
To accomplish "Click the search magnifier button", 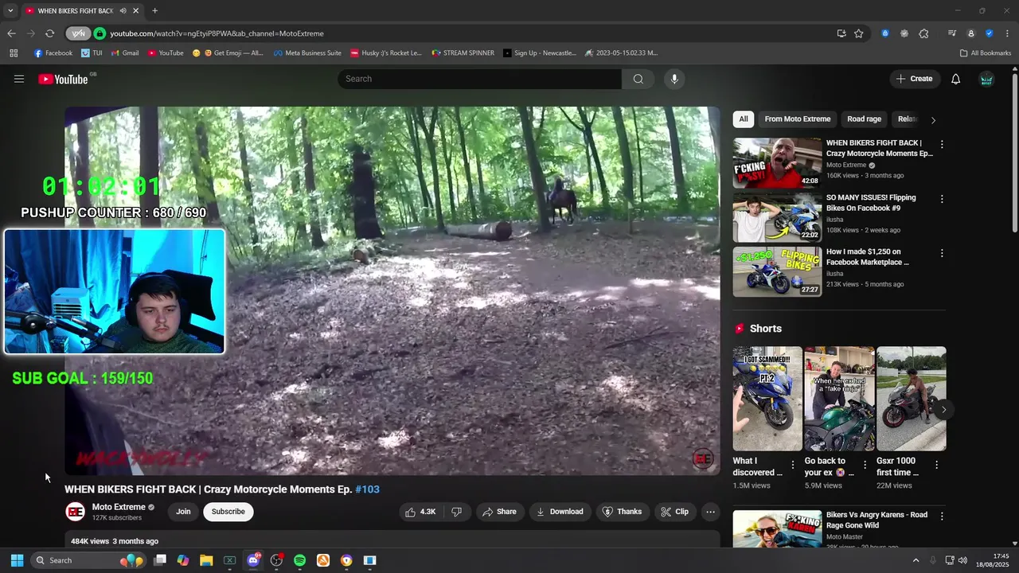I will point(638,79).
